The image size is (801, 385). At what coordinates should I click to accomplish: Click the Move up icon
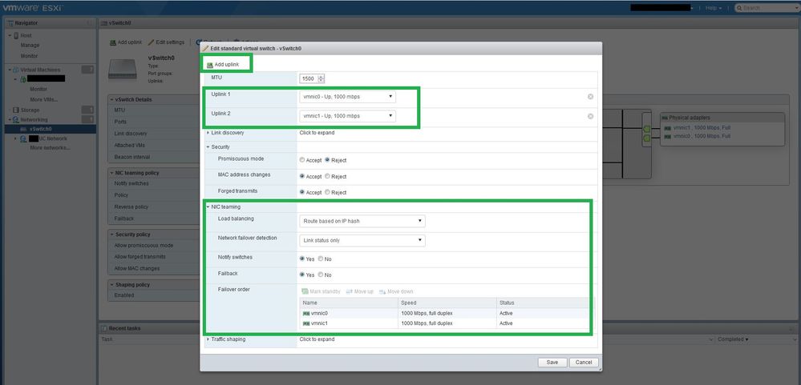click(350, 291)
